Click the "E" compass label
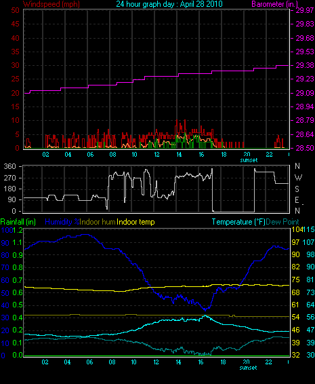The width and height of the screenshot is (315, 384). [x=297, y=200]
